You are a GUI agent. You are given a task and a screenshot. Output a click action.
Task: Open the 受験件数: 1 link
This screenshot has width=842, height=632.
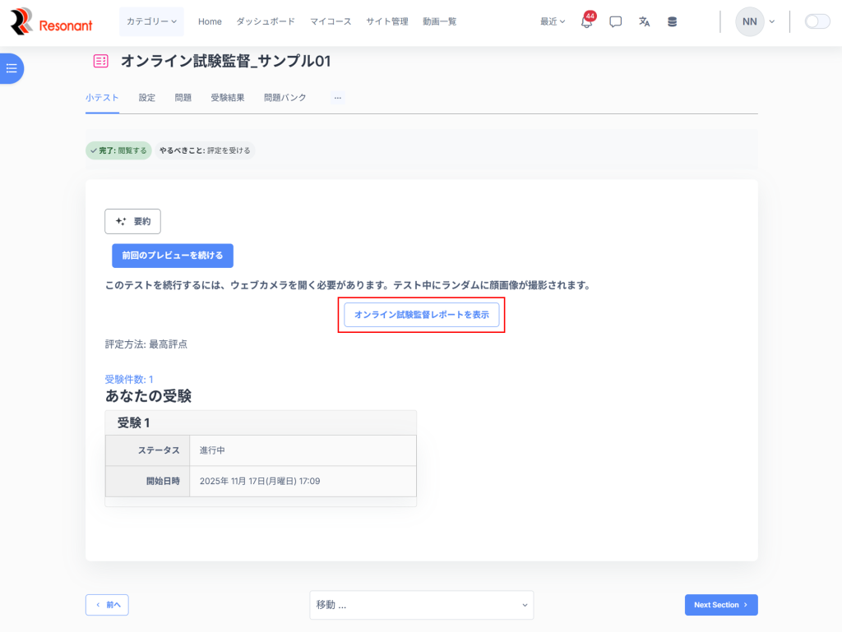tap(129, 379)
